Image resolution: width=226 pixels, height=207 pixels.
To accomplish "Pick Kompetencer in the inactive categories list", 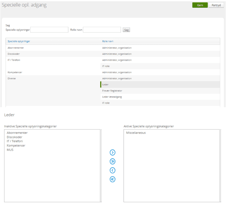I will (16, 146).
